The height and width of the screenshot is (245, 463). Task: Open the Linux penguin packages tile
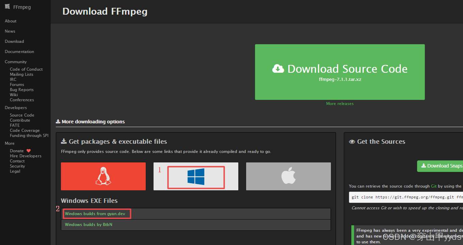[103, 176]
